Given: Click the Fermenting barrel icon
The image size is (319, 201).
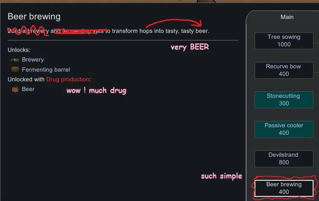Looking at the screenshot, I should coord(15,70).
